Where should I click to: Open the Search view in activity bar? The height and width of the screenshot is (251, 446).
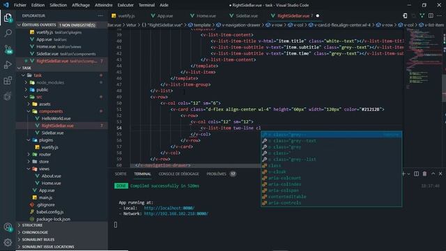[8, 33]
